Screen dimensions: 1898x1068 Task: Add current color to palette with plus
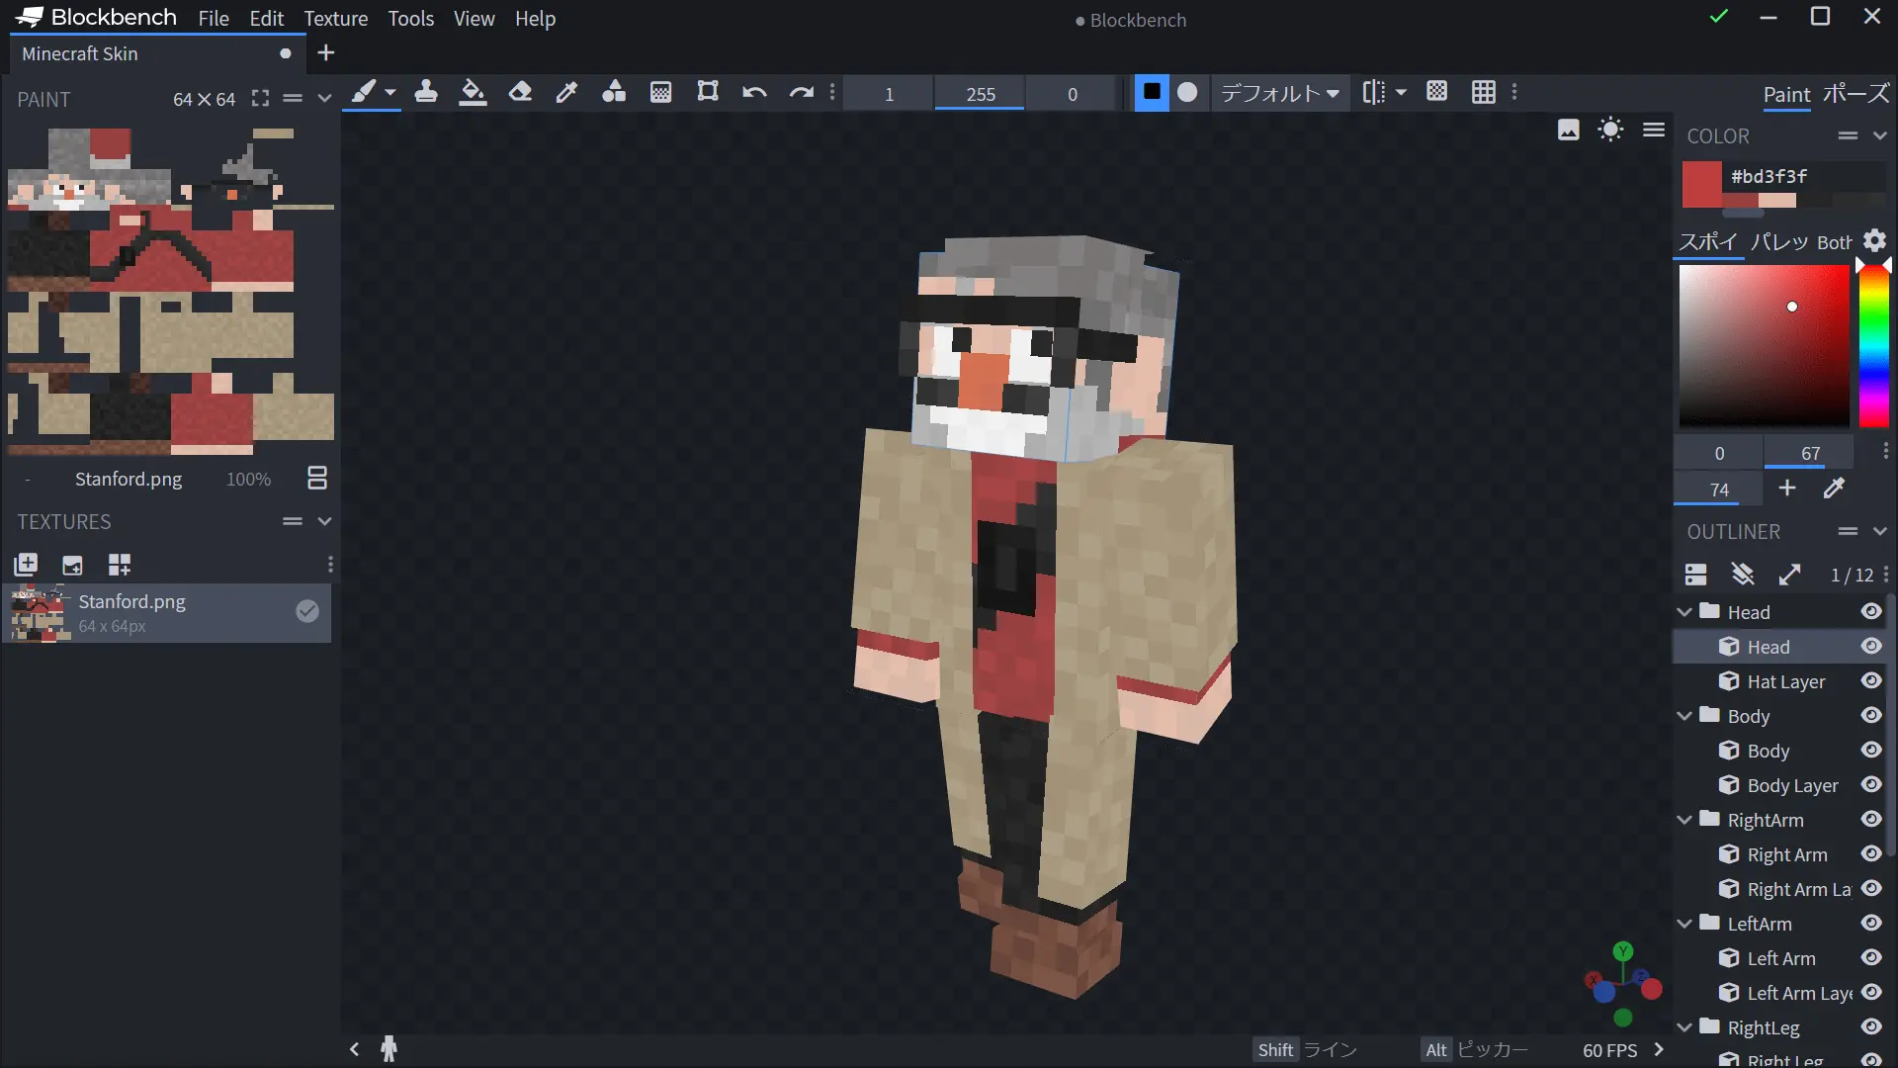1786,489
